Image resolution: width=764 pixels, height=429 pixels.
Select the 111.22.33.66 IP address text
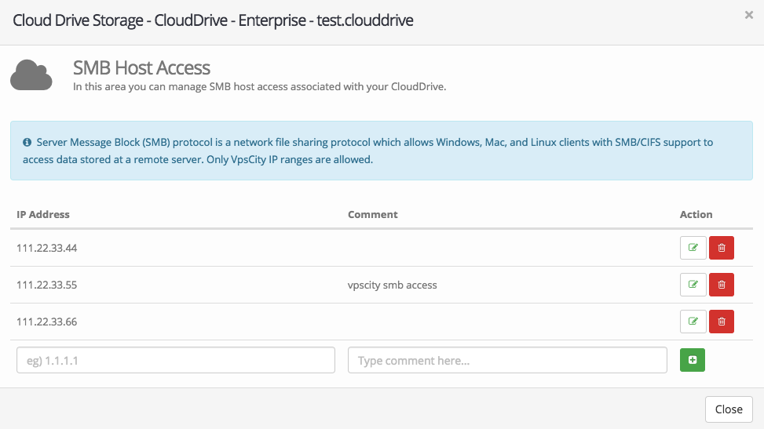click(46, 322)
